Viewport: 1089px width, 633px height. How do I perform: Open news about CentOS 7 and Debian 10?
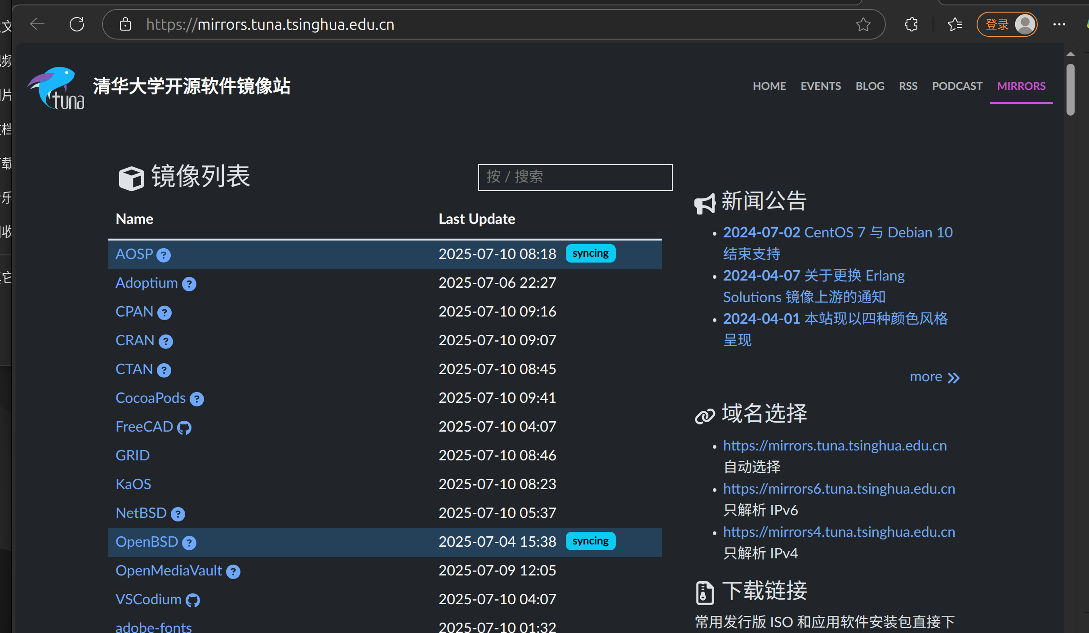coord(838,243)
